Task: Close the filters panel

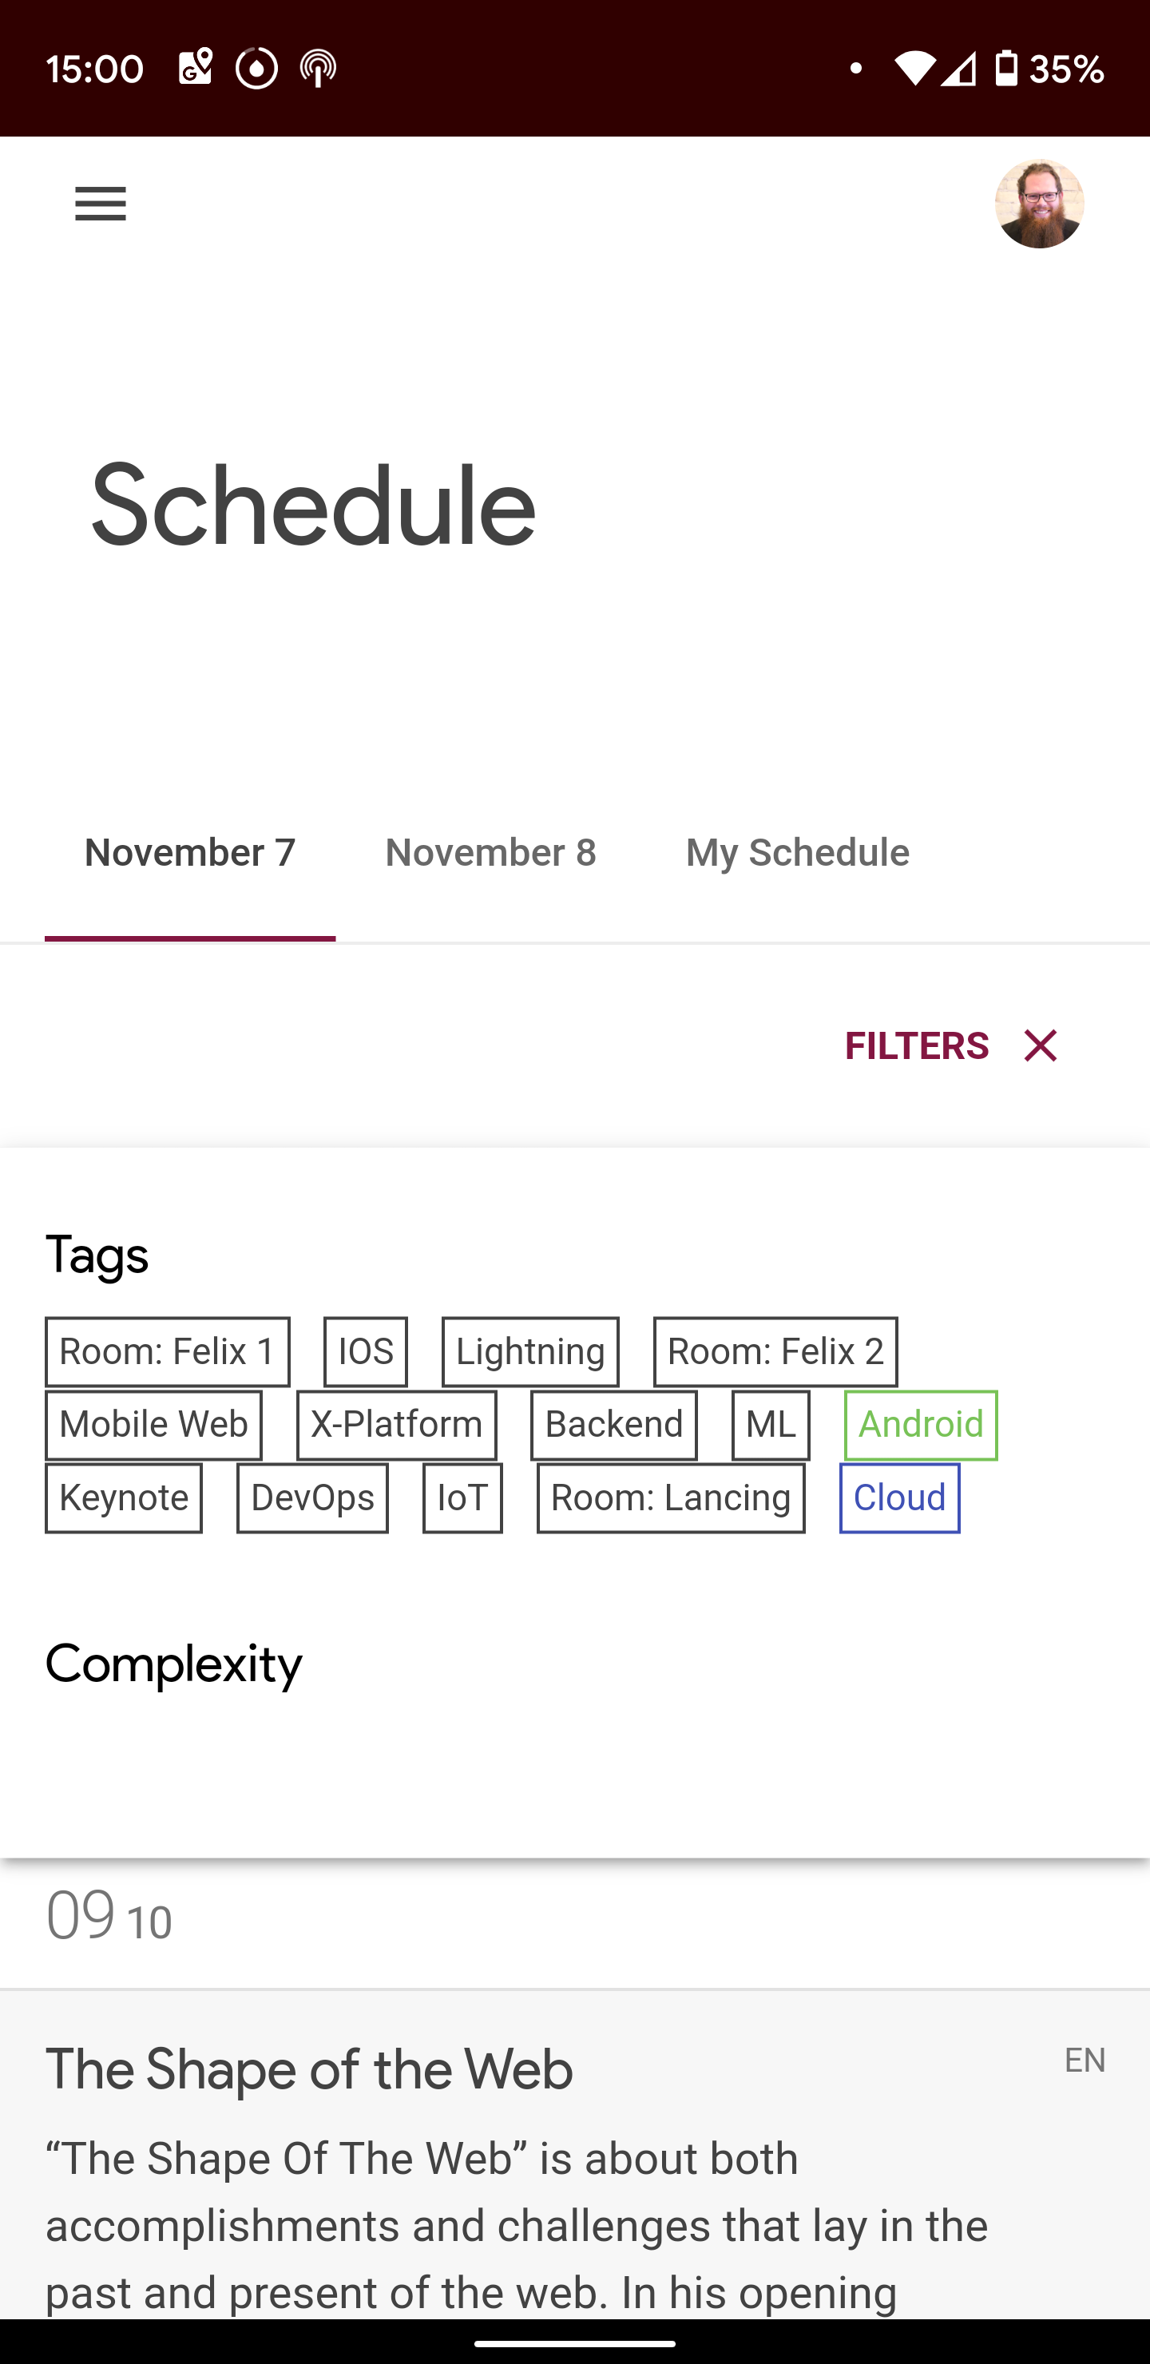Action: click(x=1039, y=1045)
